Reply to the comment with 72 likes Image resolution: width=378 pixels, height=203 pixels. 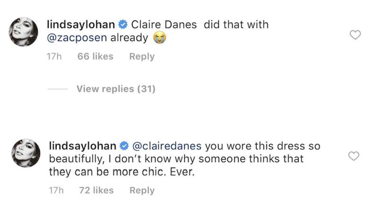tap(142, 190)
